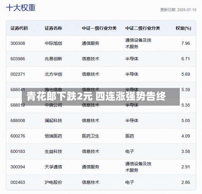
Task: Click 半导体 in the 688008 row
Action: click(132, 121)
